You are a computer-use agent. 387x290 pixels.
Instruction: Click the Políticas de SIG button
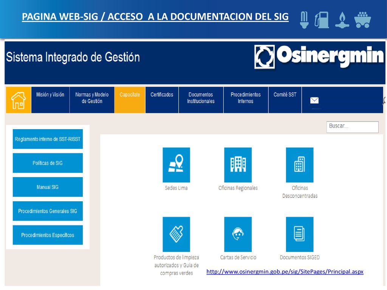48,163
